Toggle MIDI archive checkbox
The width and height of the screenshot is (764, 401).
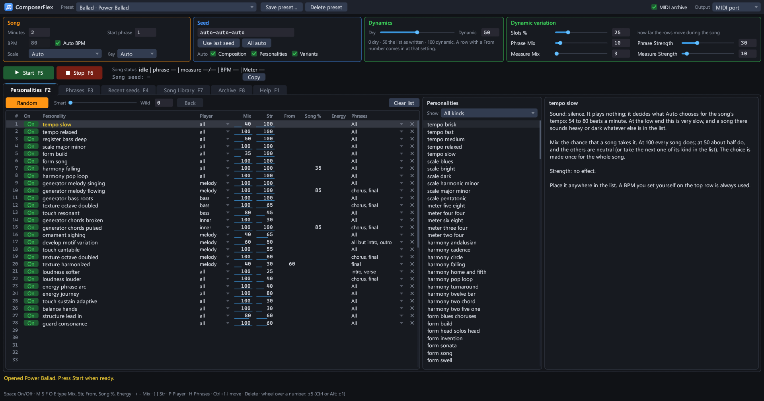point(654,7)
